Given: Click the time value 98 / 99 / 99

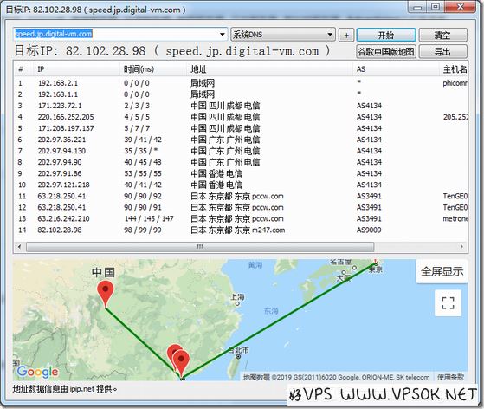Looking at the screenshot, I should tap(143, 230).
